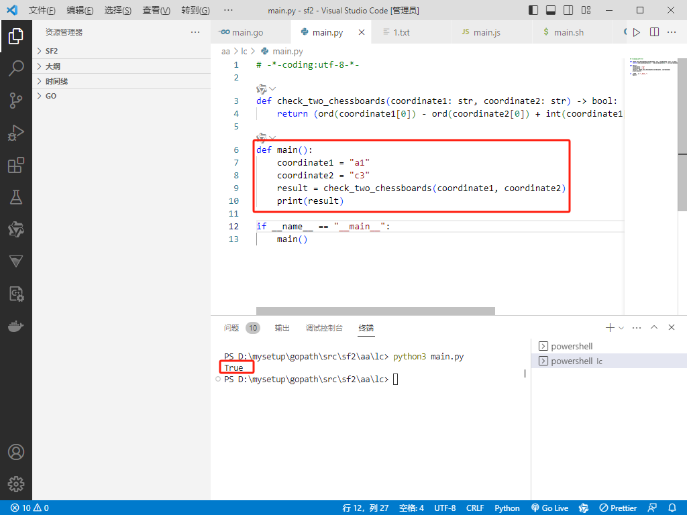
Task: Select the 终端 terminal panel tab
Action: (366, 328)
